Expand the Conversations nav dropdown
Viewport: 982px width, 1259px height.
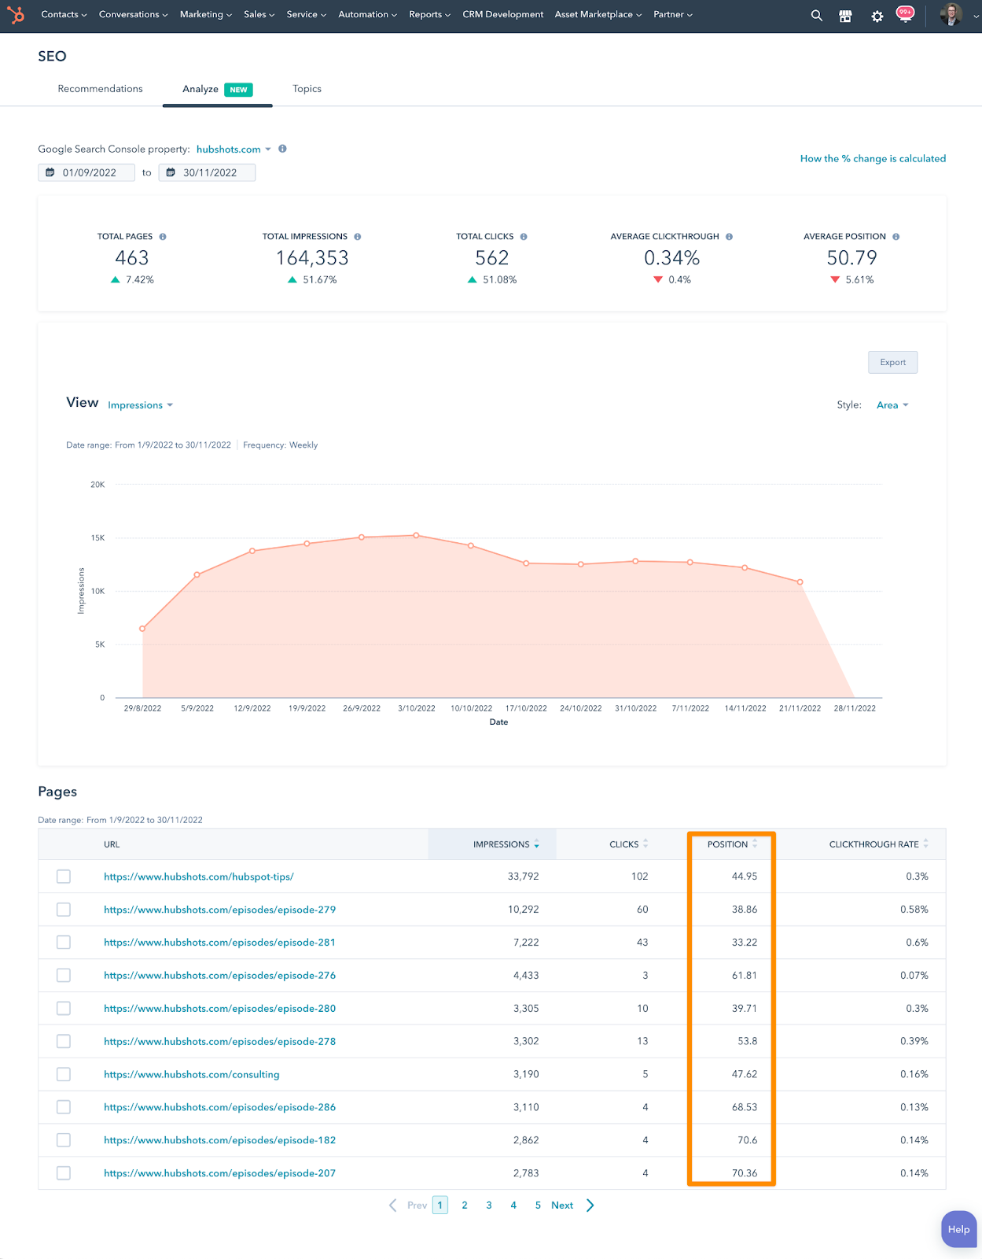[x=133, y=15]
